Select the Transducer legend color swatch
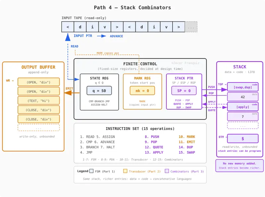This screenshot has height=197, width=265. pos(125,171)
